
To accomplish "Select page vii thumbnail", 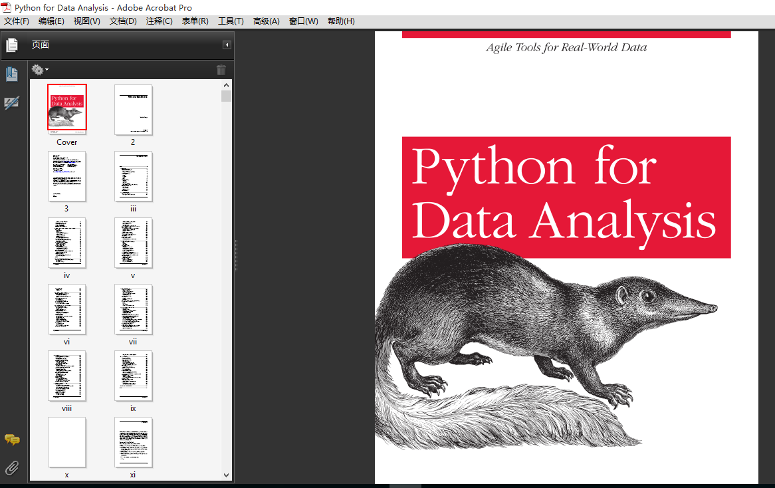I will [x=134, y=310].
